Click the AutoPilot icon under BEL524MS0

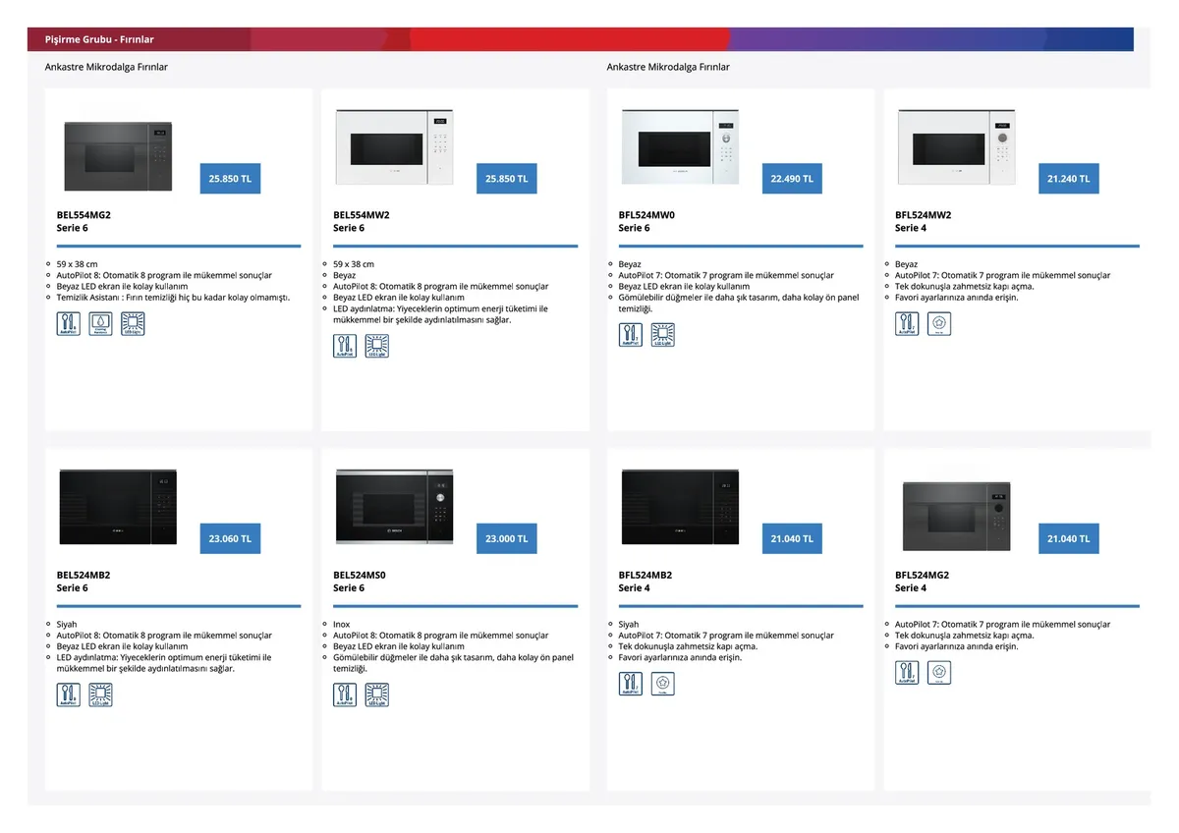click(345, 695)
